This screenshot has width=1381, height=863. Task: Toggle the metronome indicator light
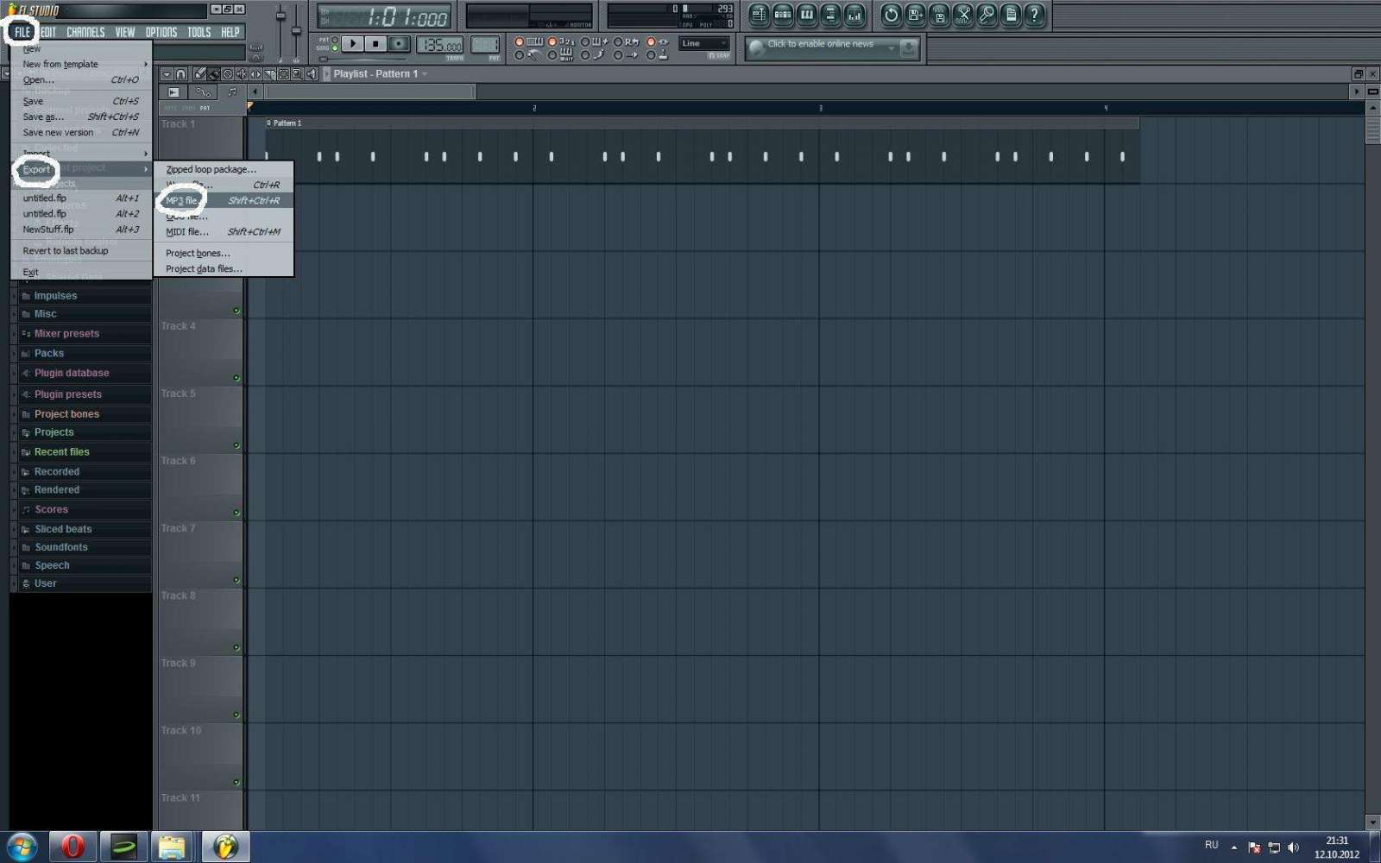point(520,41)
